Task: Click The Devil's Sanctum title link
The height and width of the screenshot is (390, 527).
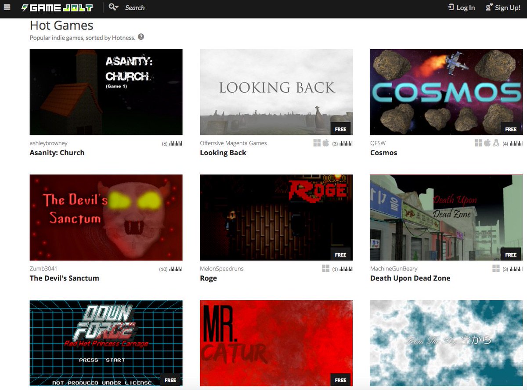Action: 64,278
